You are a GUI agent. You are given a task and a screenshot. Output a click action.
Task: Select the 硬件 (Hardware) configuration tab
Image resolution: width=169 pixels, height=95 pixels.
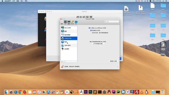coord(69,22)
